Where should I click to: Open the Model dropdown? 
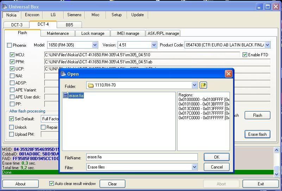(x=95, y=45)
